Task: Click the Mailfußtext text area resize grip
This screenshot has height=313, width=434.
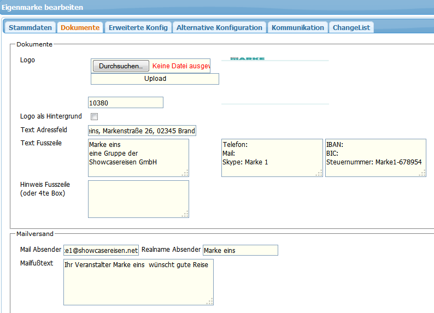Action: point(209,302)
